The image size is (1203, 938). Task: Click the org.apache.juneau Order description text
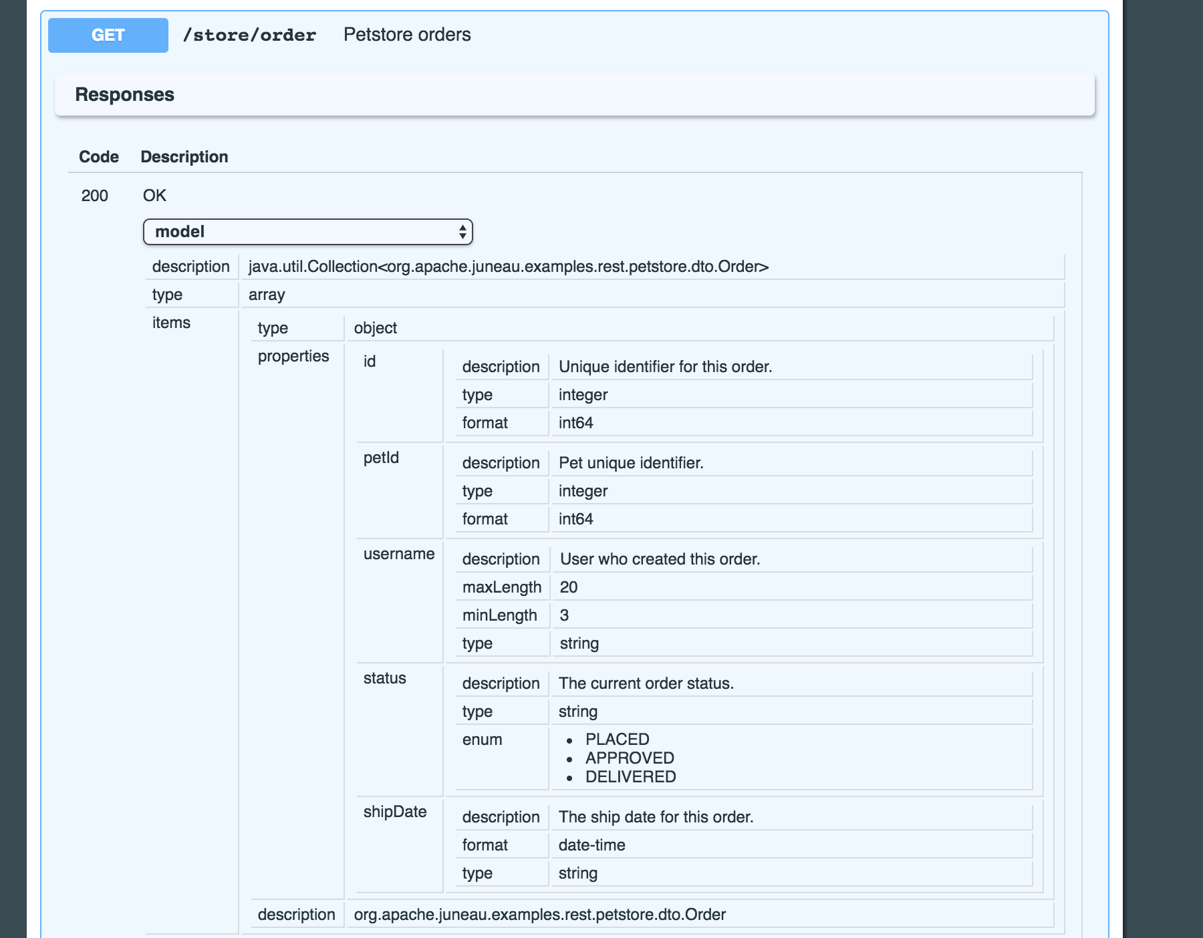[x=539, y=915]
